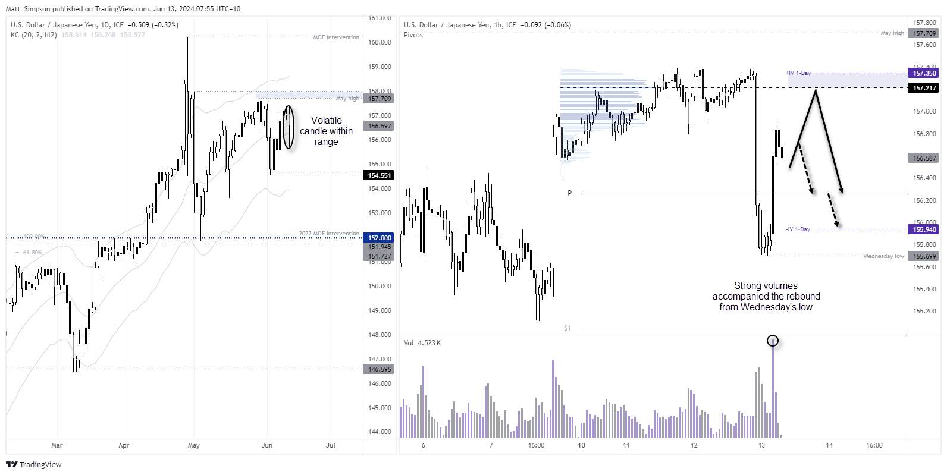Click the '+IV 1-Day' label
947x475 pixels.
(798, 73)
